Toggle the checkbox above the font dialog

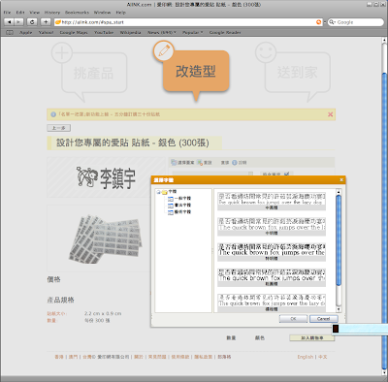[x=286, y=174]
